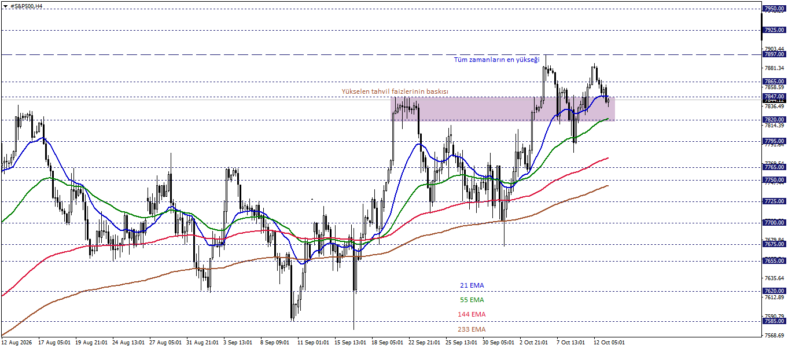Click the 25 Sep 13:01 time label
Viewport: 788px width, 349px height.
click(461, 343)
